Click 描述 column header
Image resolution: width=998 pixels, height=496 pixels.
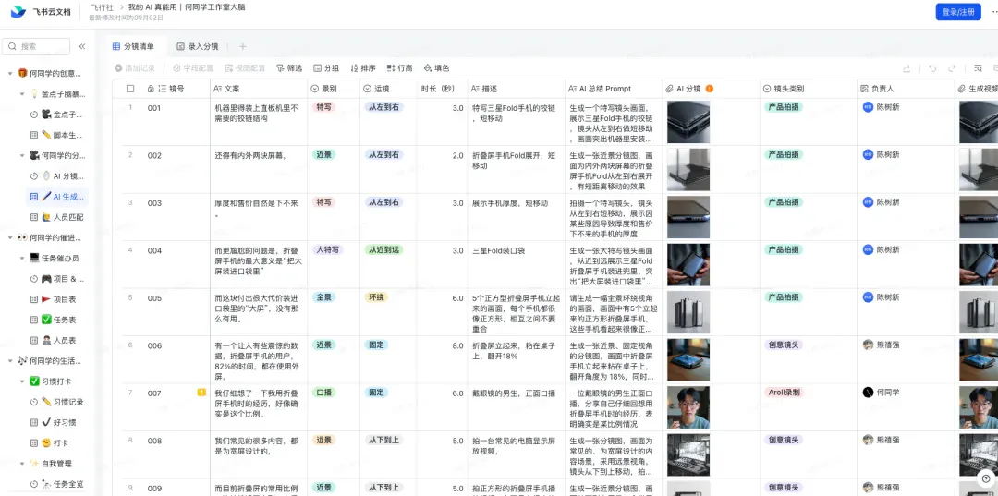[x=516, y=89]
